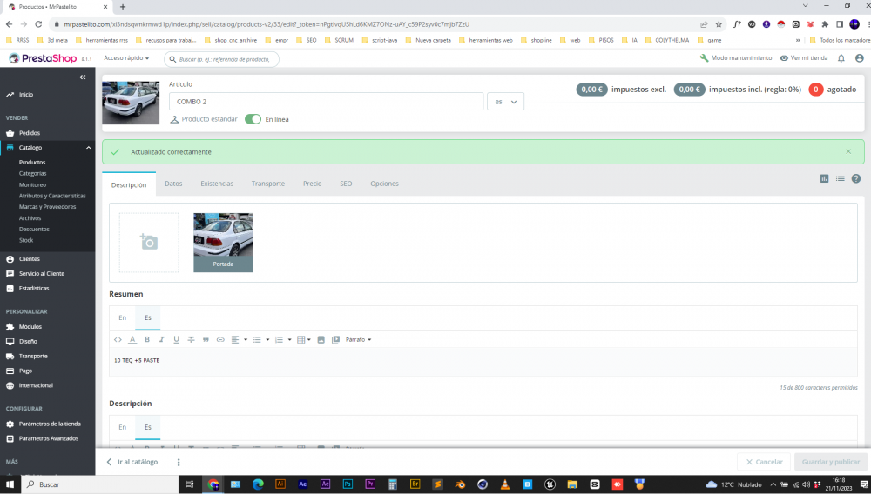Open the Acceso rápido menu

[x=126, y=58]
